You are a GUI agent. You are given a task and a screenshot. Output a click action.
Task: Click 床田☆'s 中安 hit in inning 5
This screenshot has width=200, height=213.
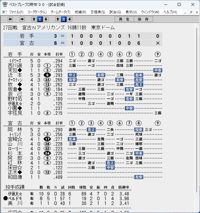tap(110, 168)
